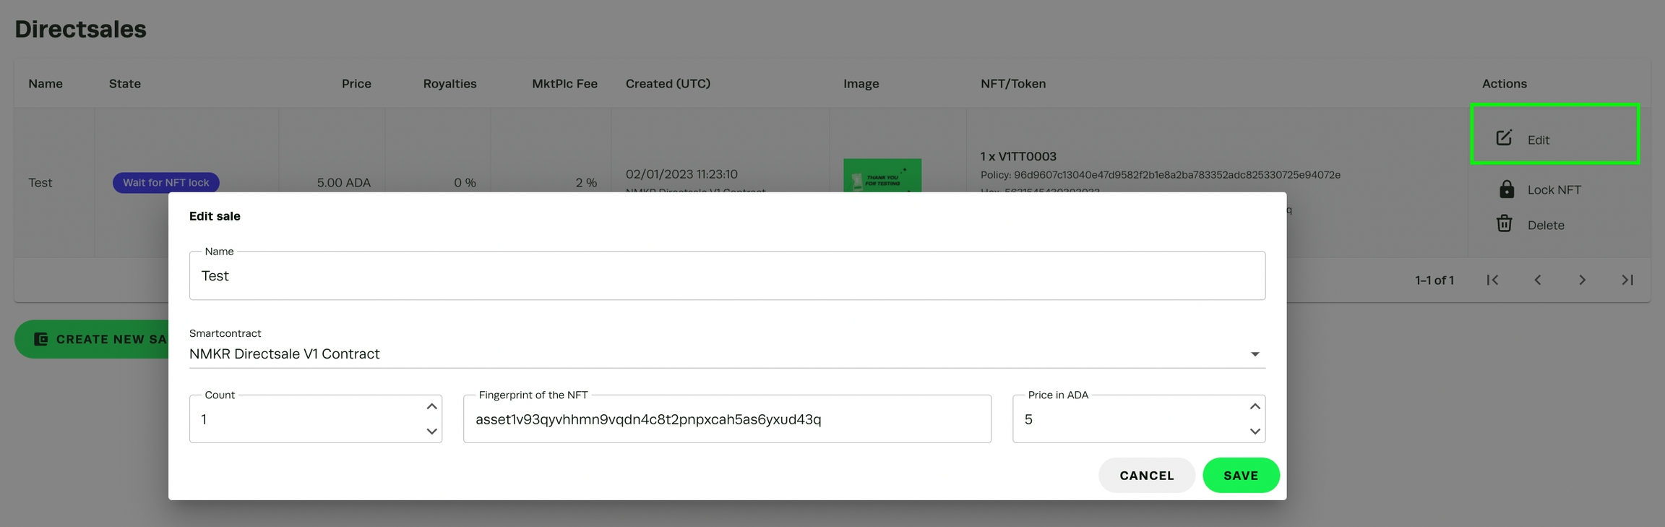The width and height of the screenshot is (1665, 527).
Task: Decrease Price in ADA with down arrow
Action: pyautogui.click(x=1255, y=432)
